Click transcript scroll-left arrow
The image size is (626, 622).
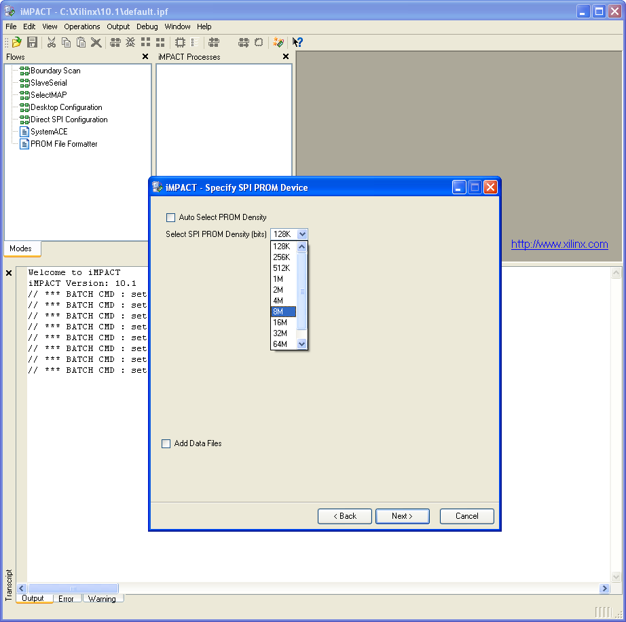22,589
